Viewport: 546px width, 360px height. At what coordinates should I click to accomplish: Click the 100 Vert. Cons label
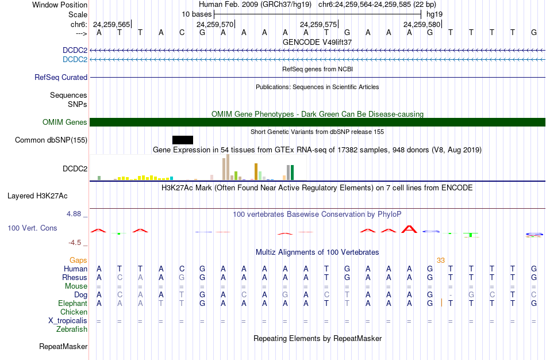[x=32, y=228]
